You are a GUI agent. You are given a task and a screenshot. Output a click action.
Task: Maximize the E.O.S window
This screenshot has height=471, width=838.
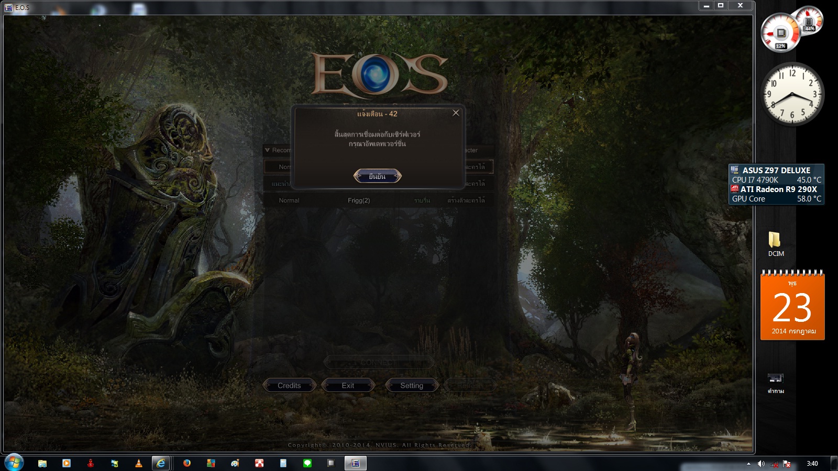(x=721, y=6)
